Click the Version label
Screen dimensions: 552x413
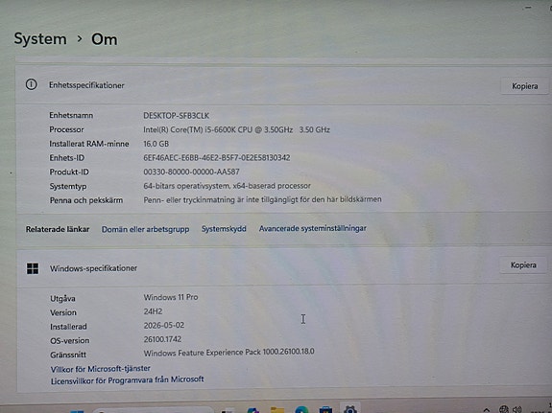[63, 312]
